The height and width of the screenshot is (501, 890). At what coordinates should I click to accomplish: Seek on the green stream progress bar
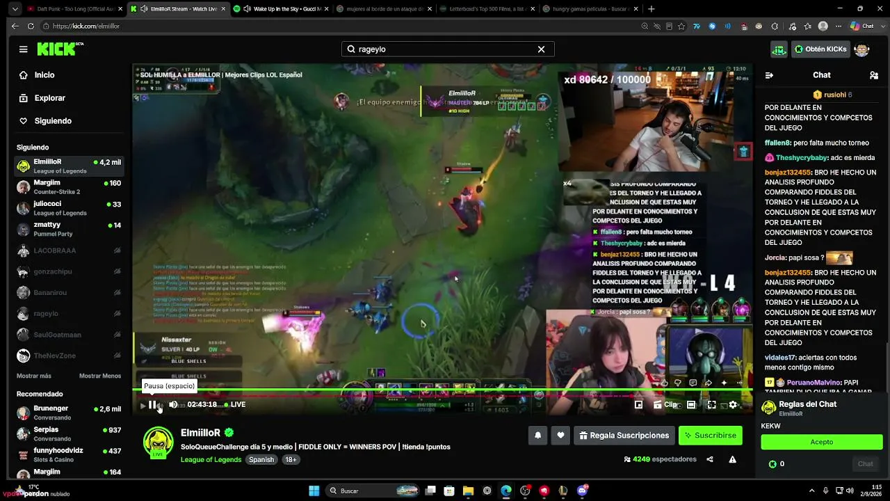point(442,390)
